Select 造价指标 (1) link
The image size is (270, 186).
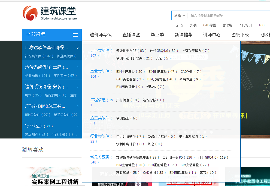[153, 100]
